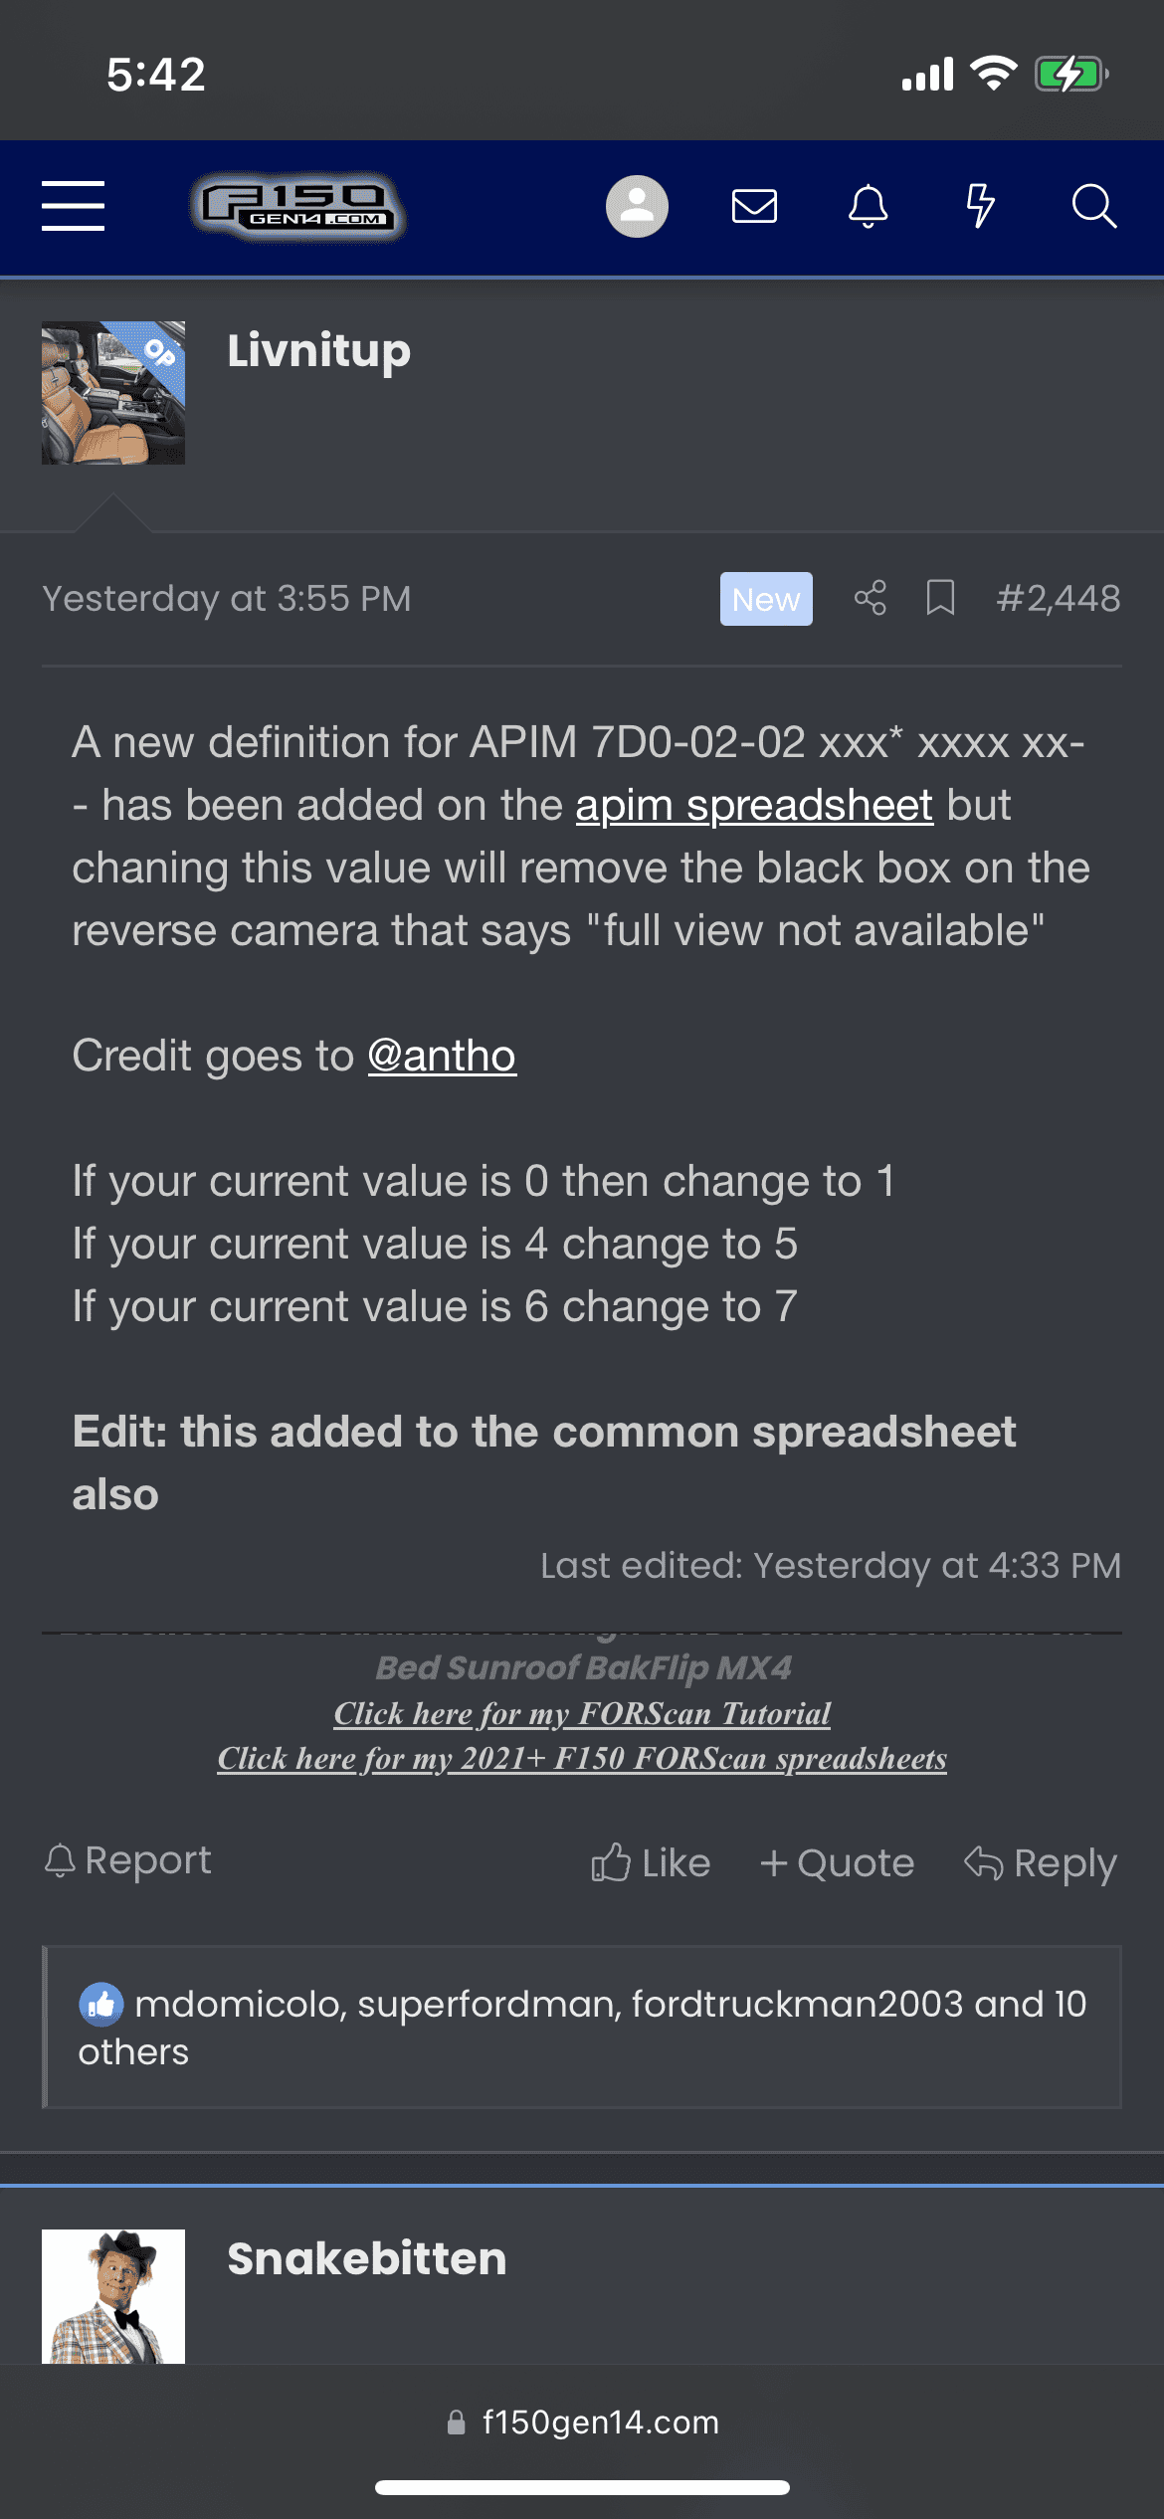
Task: Tap the F150 Gen14 site logo
Action: [297, 207]
